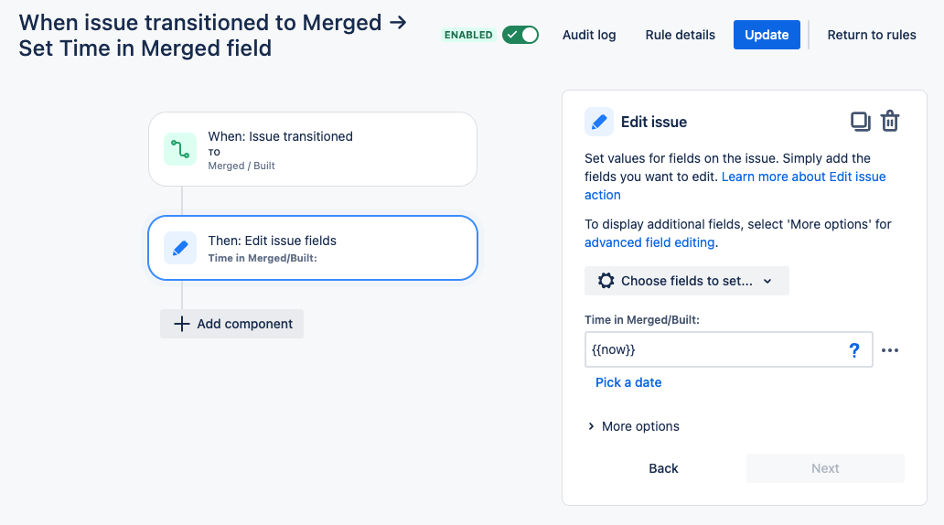Screen dimensions: 944x525
Task: Click the Edit issue pencil icon in panel
Action: point(599,123)
